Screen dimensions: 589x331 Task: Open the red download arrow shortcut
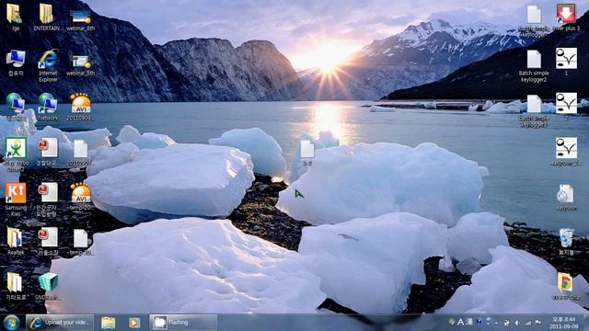click(x=566, y=14)
